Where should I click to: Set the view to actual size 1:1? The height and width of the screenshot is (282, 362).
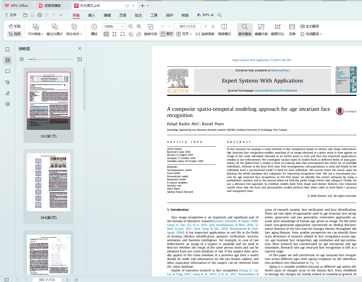106,34
